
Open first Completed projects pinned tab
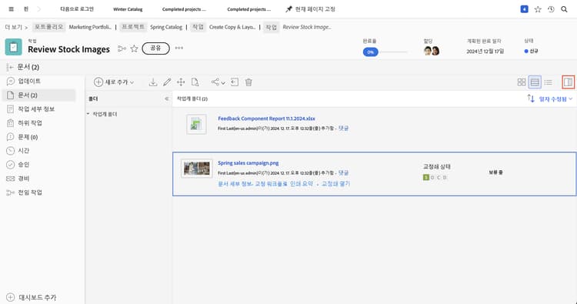[x=184, y=9]
